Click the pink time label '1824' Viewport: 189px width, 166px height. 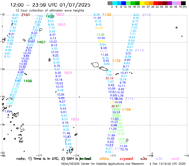pyautogui.click(x=68, y=73)
